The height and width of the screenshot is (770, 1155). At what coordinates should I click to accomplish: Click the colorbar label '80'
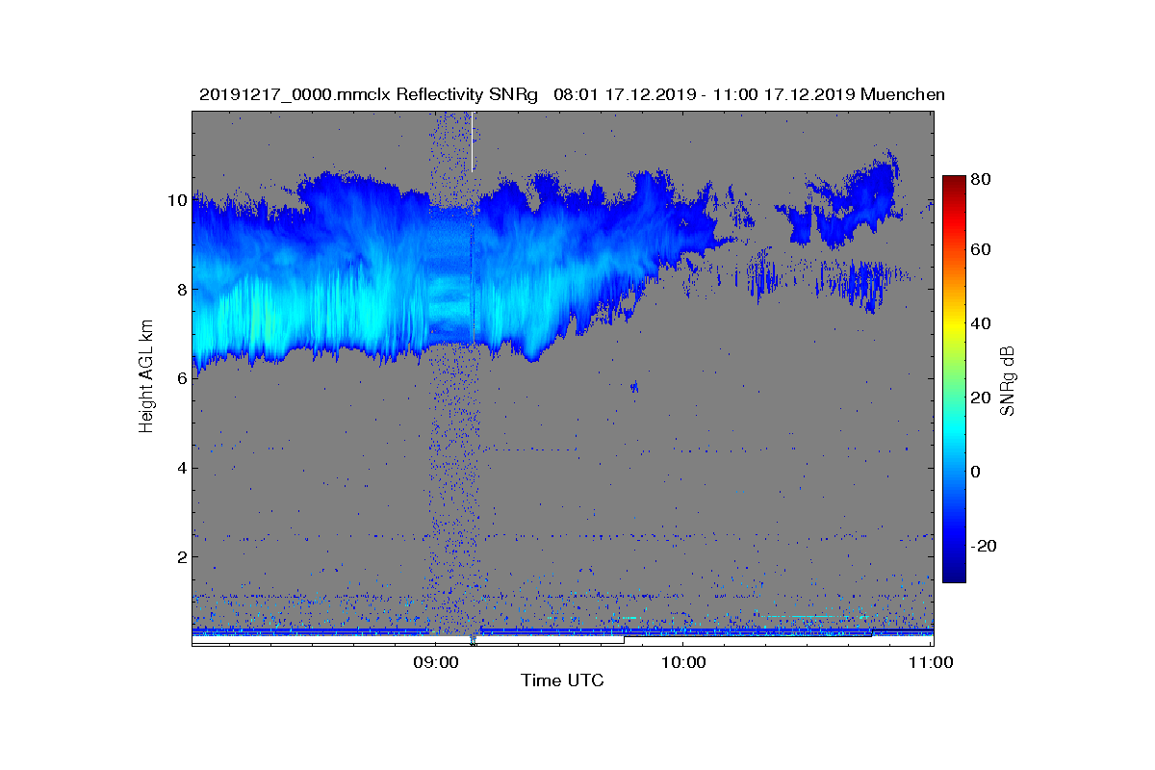(982, 178)
